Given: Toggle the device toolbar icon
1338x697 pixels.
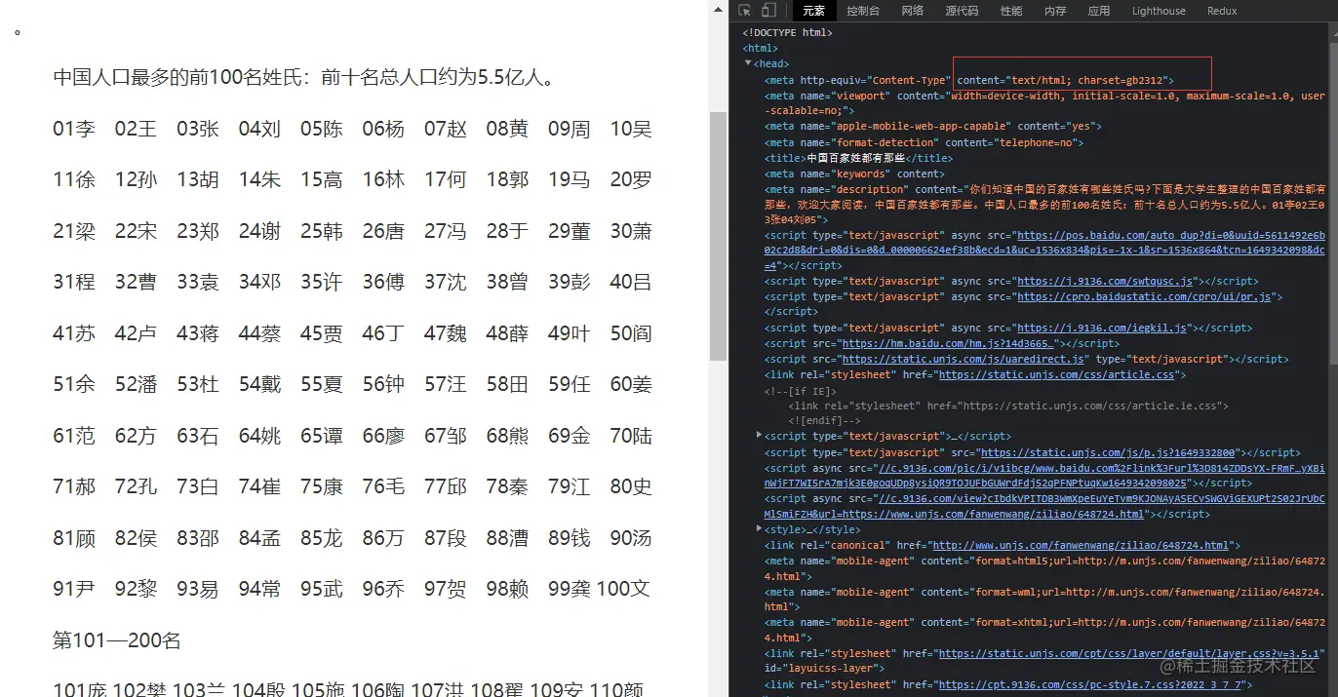Looking at the screenshot, I should (768, 11).
